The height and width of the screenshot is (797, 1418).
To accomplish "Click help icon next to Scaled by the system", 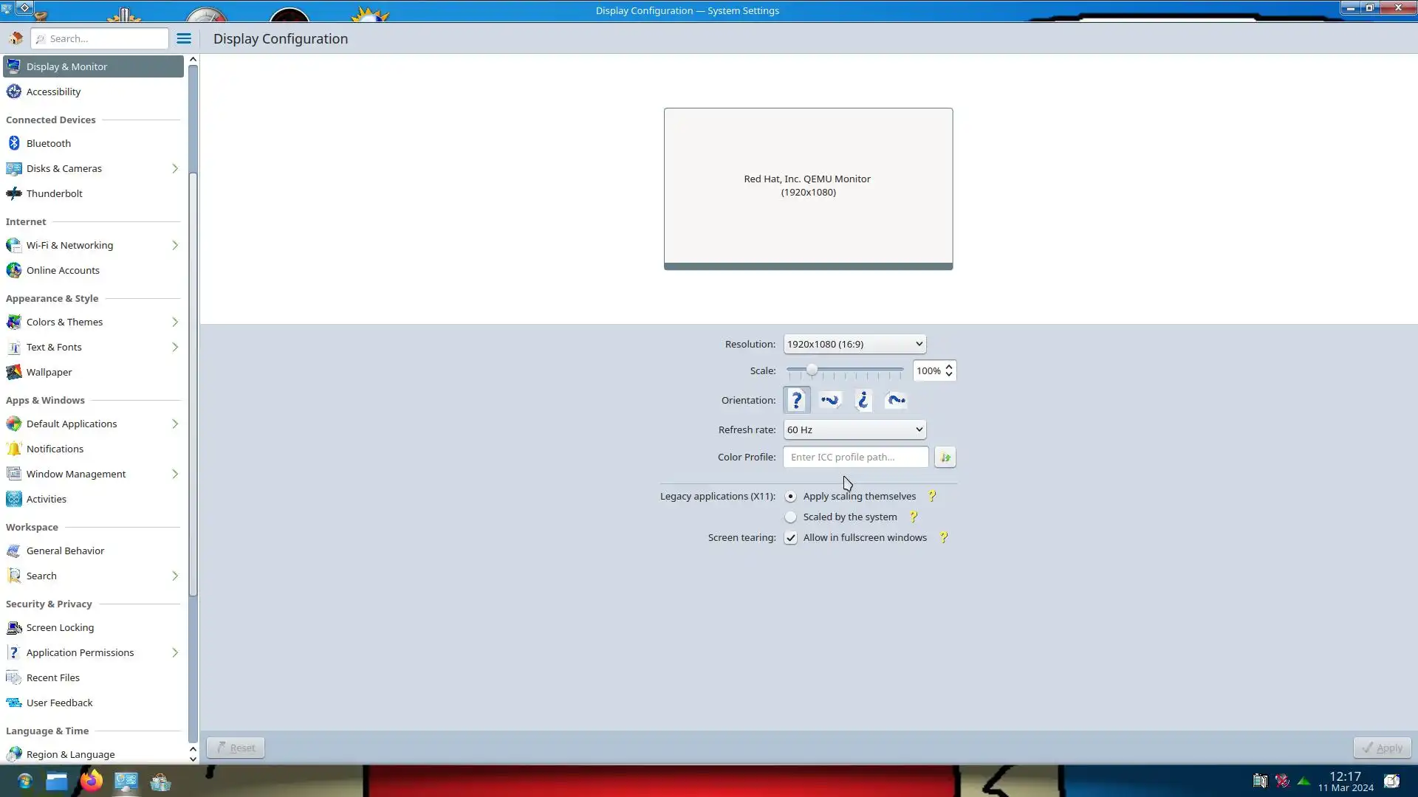I will click(x=913, y=517).
